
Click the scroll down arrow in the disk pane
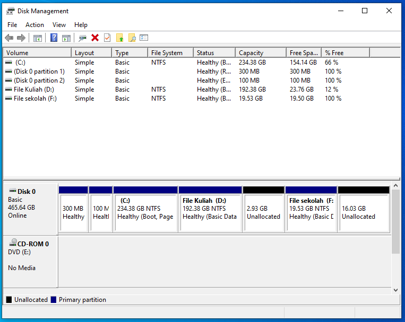395,290
